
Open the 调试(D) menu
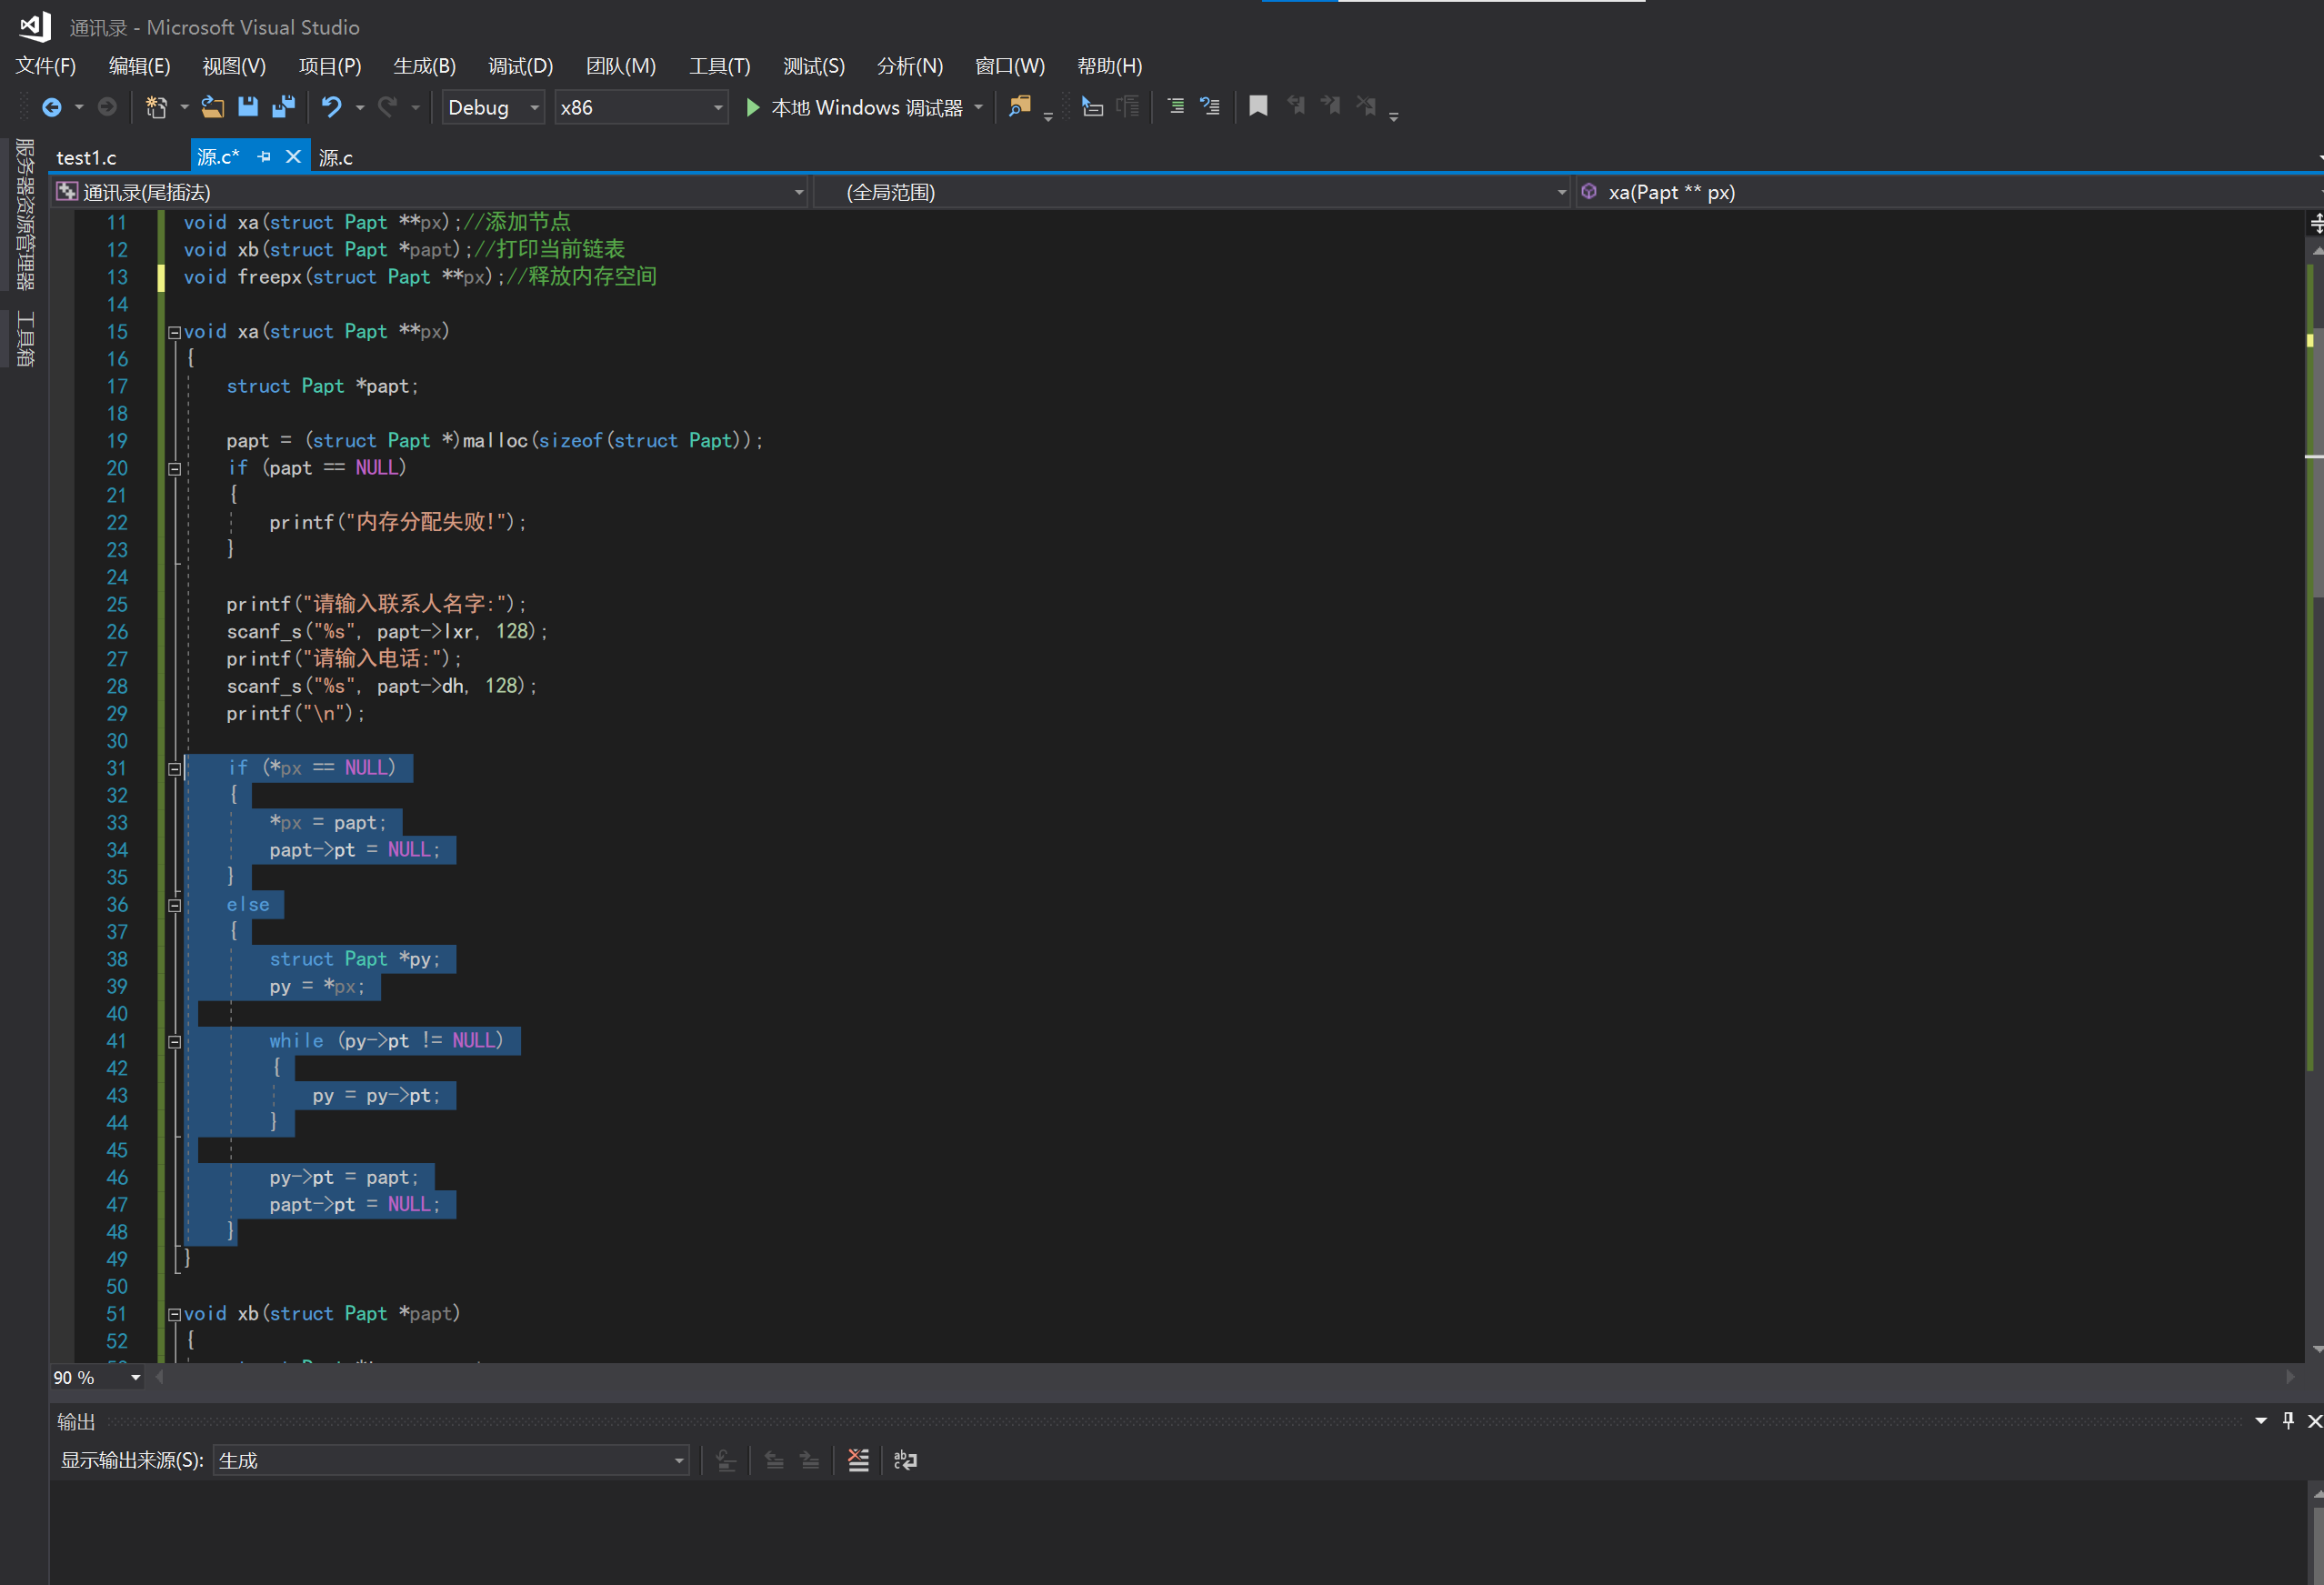click(x=520, y=66)
